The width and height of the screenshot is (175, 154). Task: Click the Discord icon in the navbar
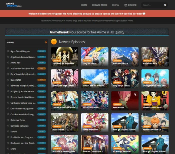pos(126,5)
